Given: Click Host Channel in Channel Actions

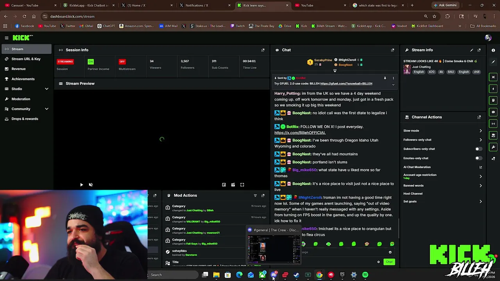Looking at the screenshot, I should click(413, 194).
